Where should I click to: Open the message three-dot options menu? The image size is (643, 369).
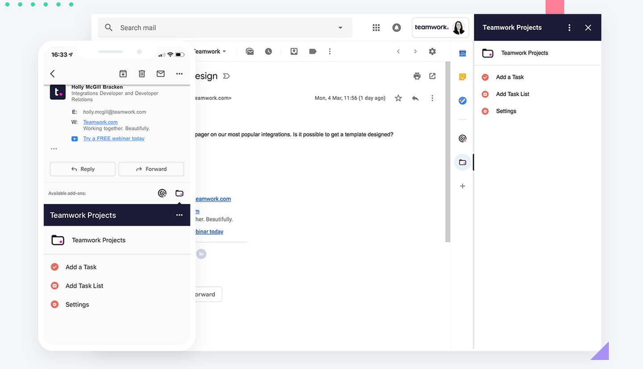pos(432,98)
